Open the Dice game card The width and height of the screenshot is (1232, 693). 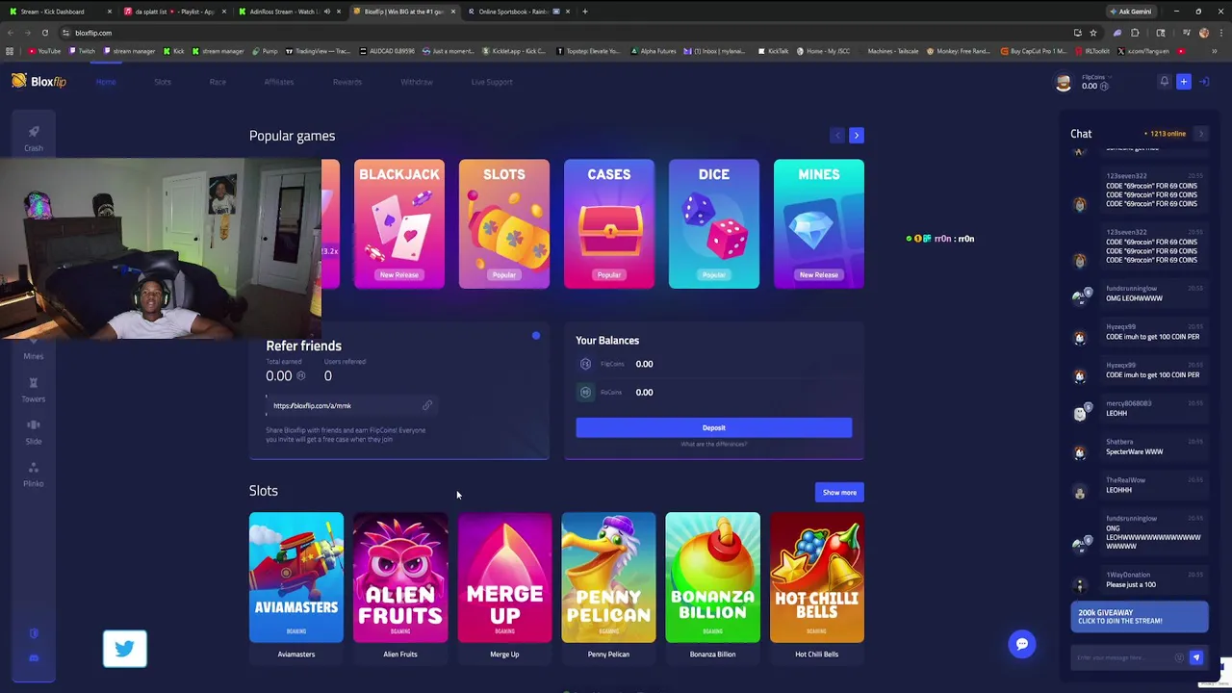714,224
